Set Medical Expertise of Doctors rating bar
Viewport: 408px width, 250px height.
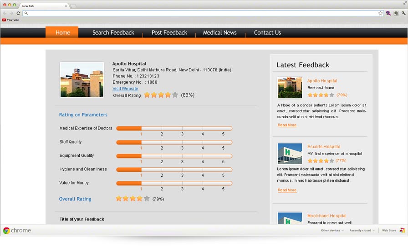coord(174,128)
